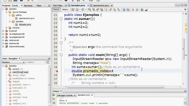
Task: Click the editor split handle icon
Action: pyautogui.click(x=185, y=9)
